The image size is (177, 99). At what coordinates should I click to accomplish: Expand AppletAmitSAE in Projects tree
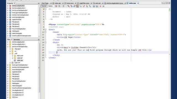pos(8,20)
